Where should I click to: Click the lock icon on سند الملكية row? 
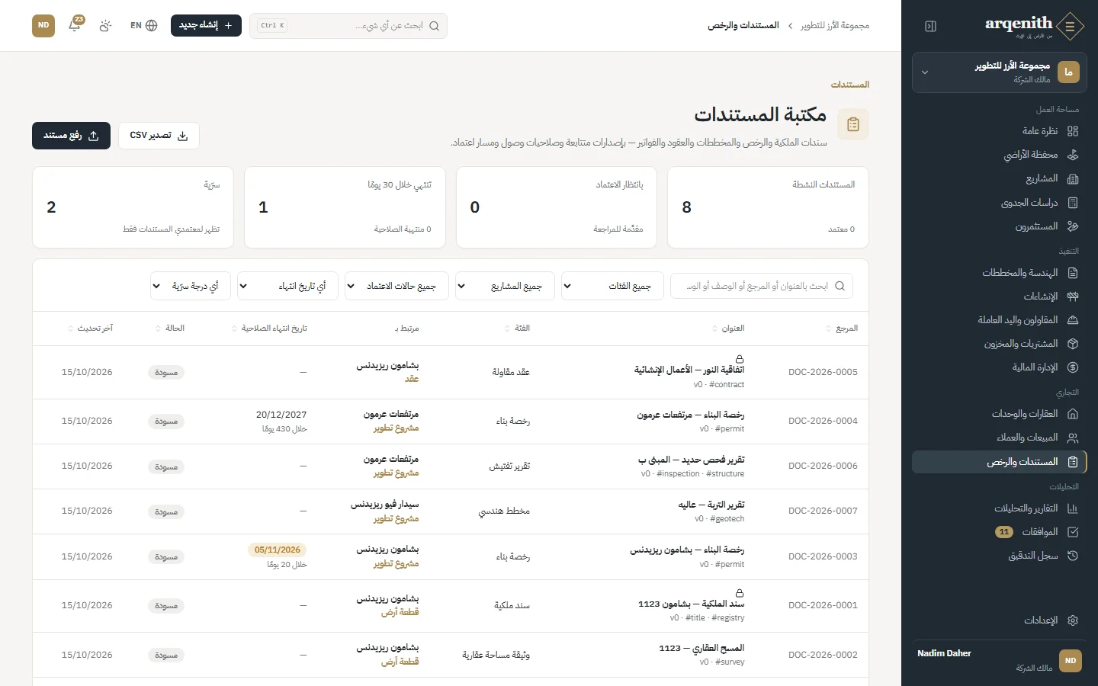[740, 592]
